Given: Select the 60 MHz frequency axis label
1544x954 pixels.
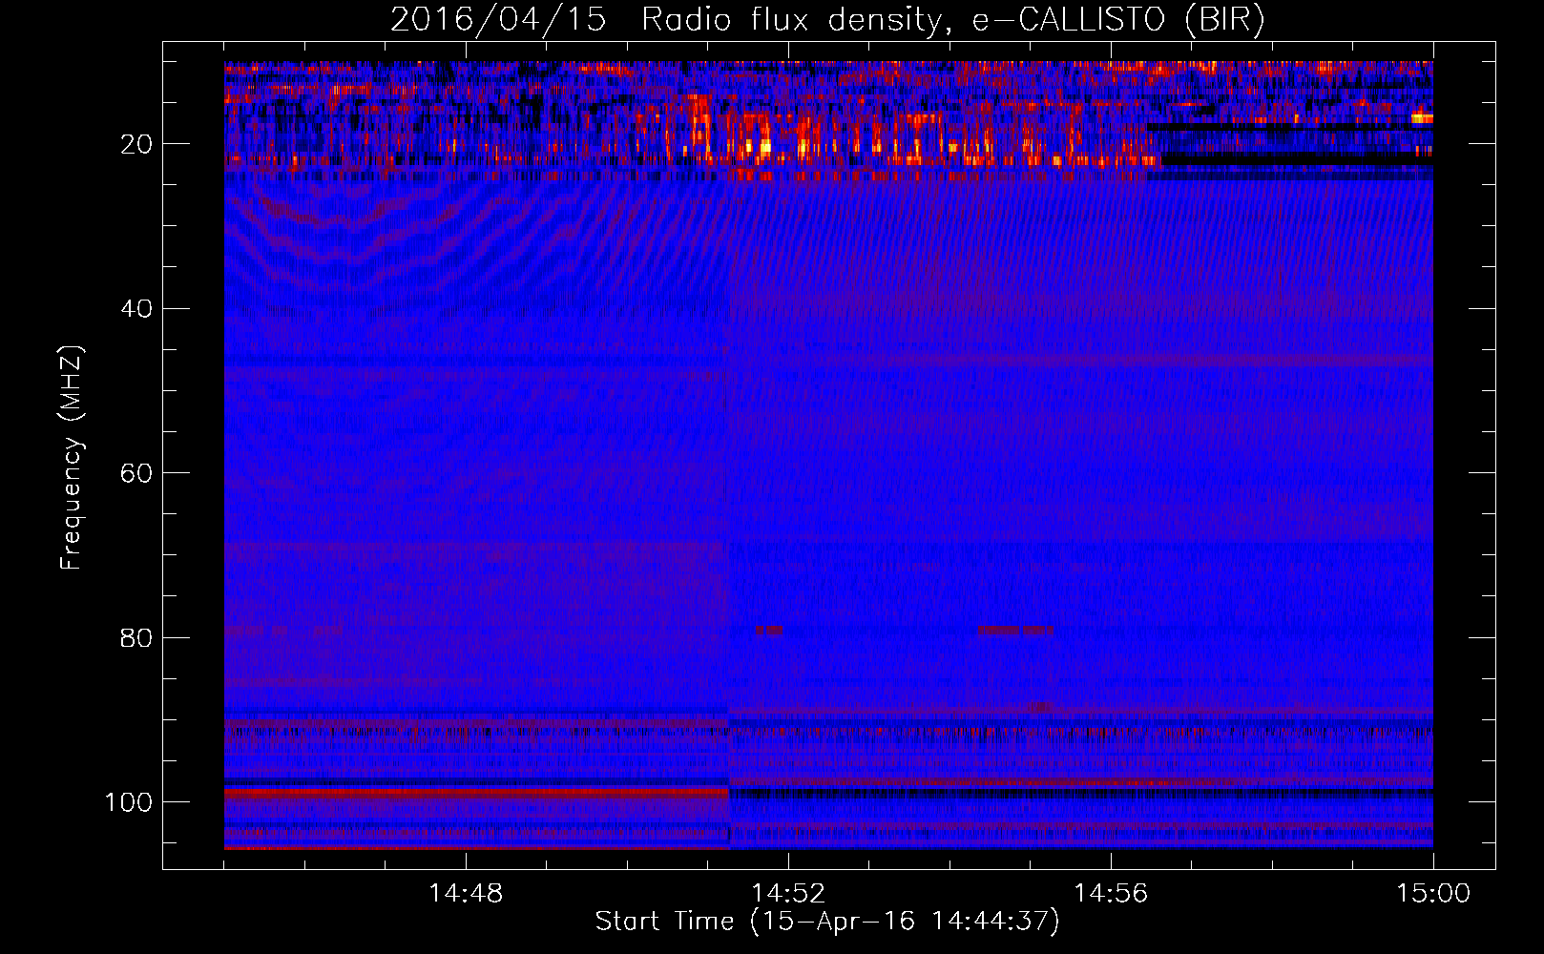Looking at the screenshot, I should tap(136, 473).
